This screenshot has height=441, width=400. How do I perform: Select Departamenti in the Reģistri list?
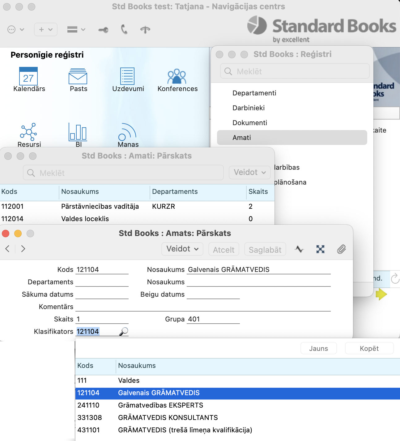(x=254, y=93)
